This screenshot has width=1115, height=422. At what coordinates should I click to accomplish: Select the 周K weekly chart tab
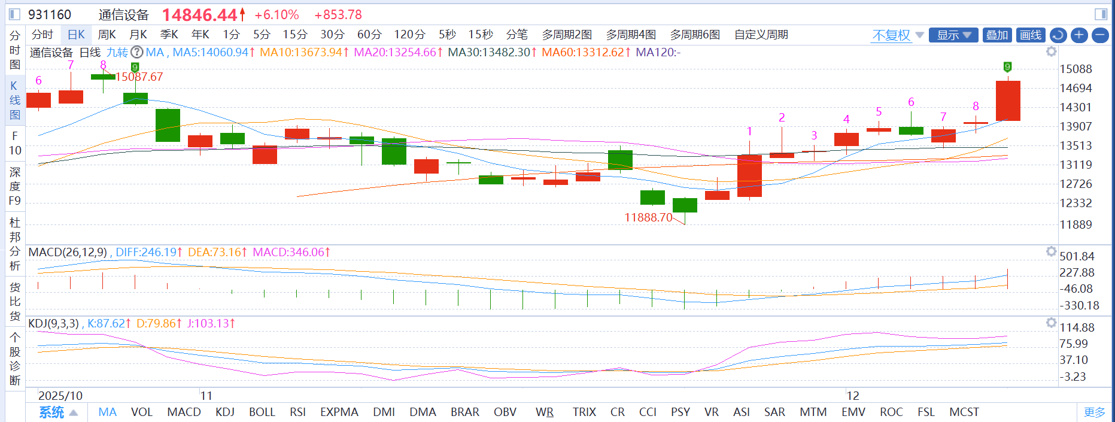[x=107, y=35]
